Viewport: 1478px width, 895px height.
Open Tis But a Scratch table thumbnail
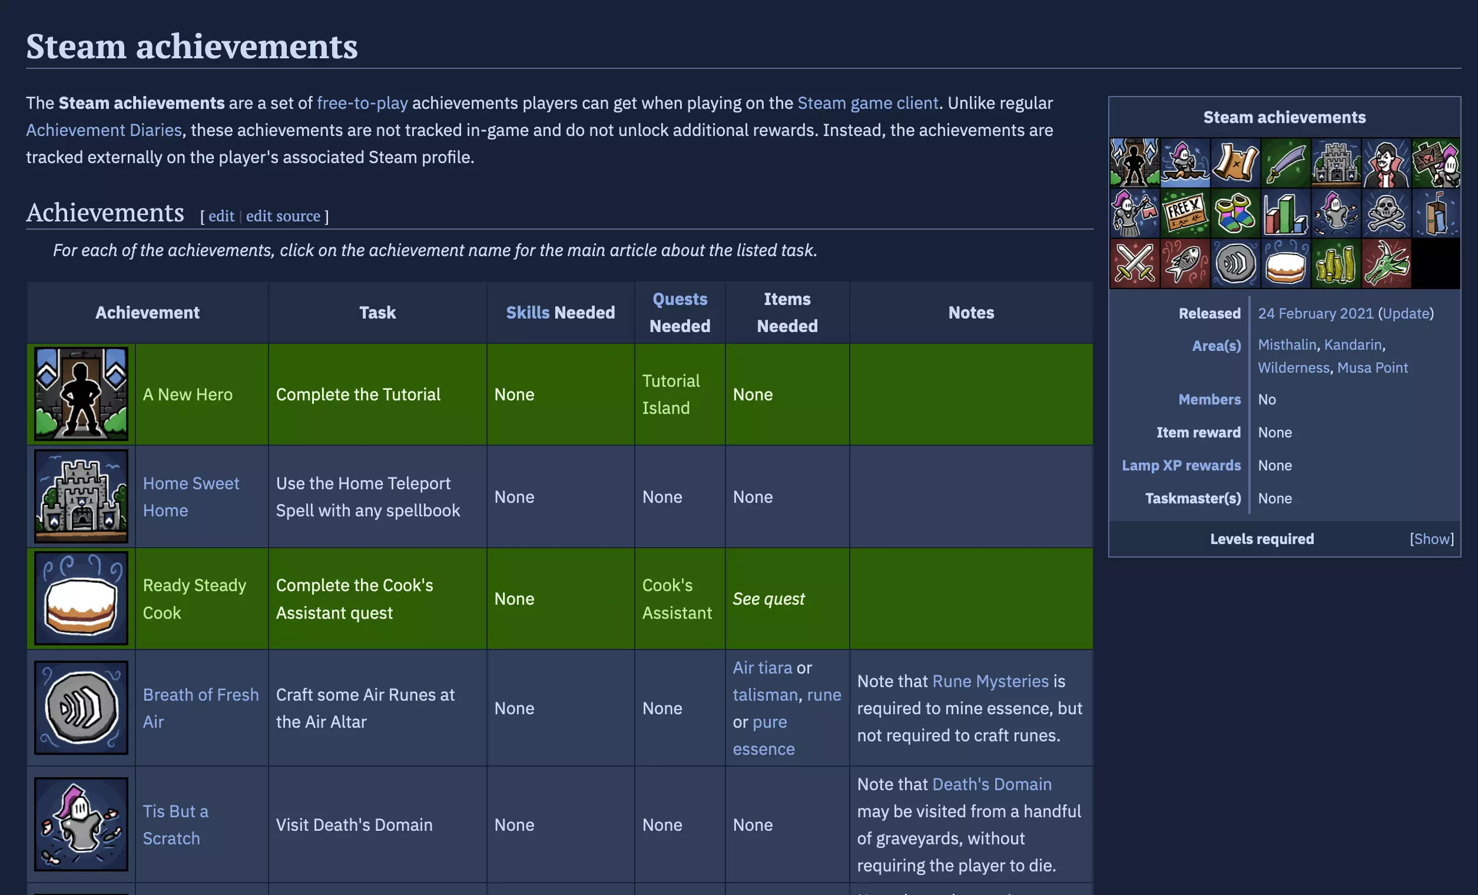click(x=81, y=824)
